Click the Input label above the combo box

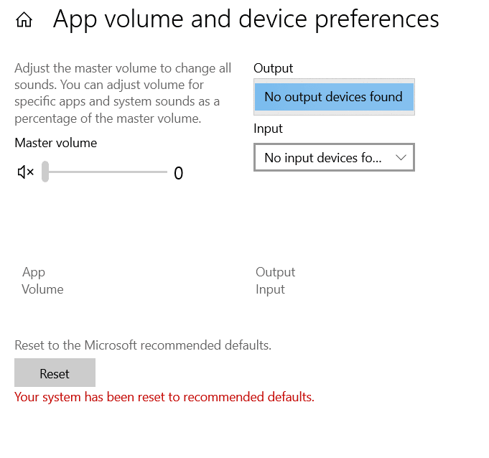pyautogui.click(x=268, y=128)
